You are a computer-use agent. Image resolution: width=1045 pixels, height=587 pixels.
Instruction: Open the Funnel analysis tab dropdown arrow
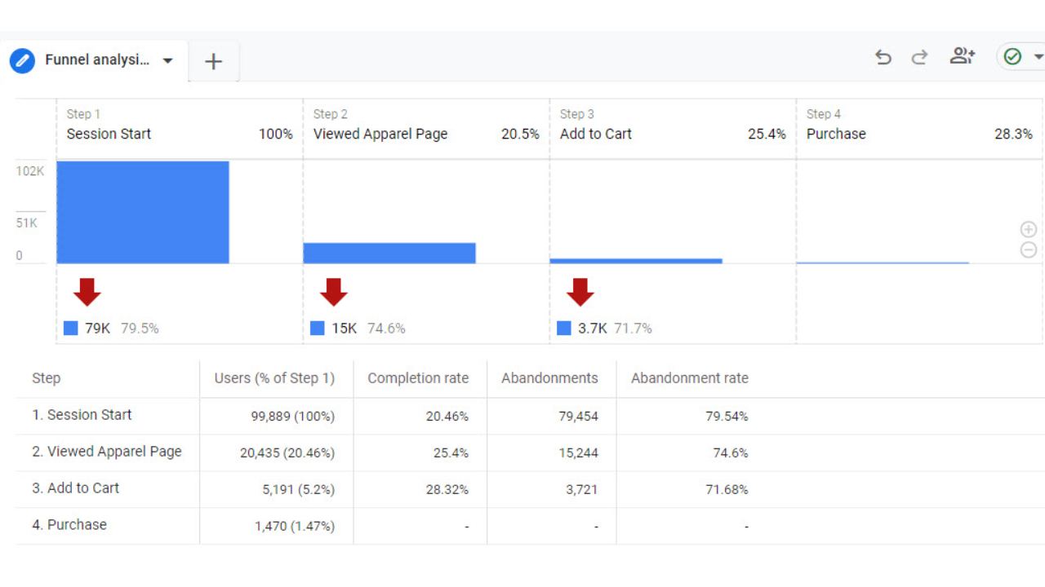[x=168, y=60]
